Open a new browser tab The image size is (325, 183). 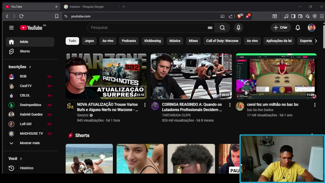click(124, 7)
